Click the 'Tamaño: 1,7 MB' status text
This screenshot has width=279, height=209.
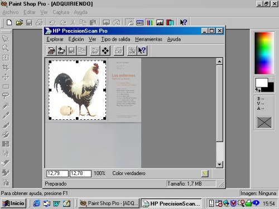[x=185, y=184]
